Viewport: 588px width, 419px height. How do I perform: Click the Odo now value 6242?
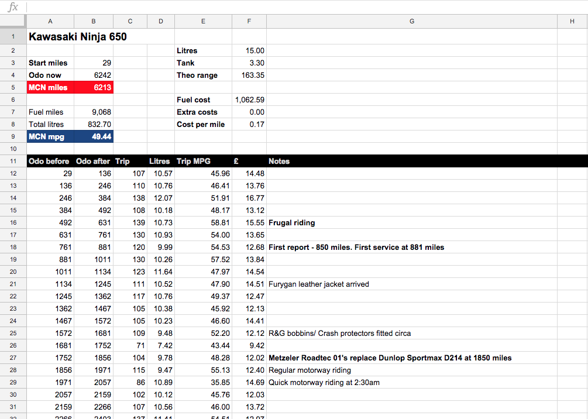pos(94,75)
